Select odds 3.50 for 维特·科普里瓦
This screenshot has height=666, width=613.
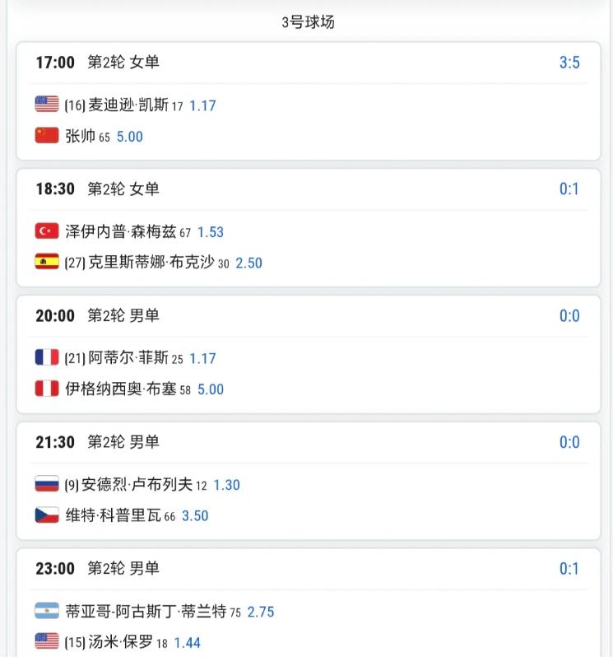(195, 515)
